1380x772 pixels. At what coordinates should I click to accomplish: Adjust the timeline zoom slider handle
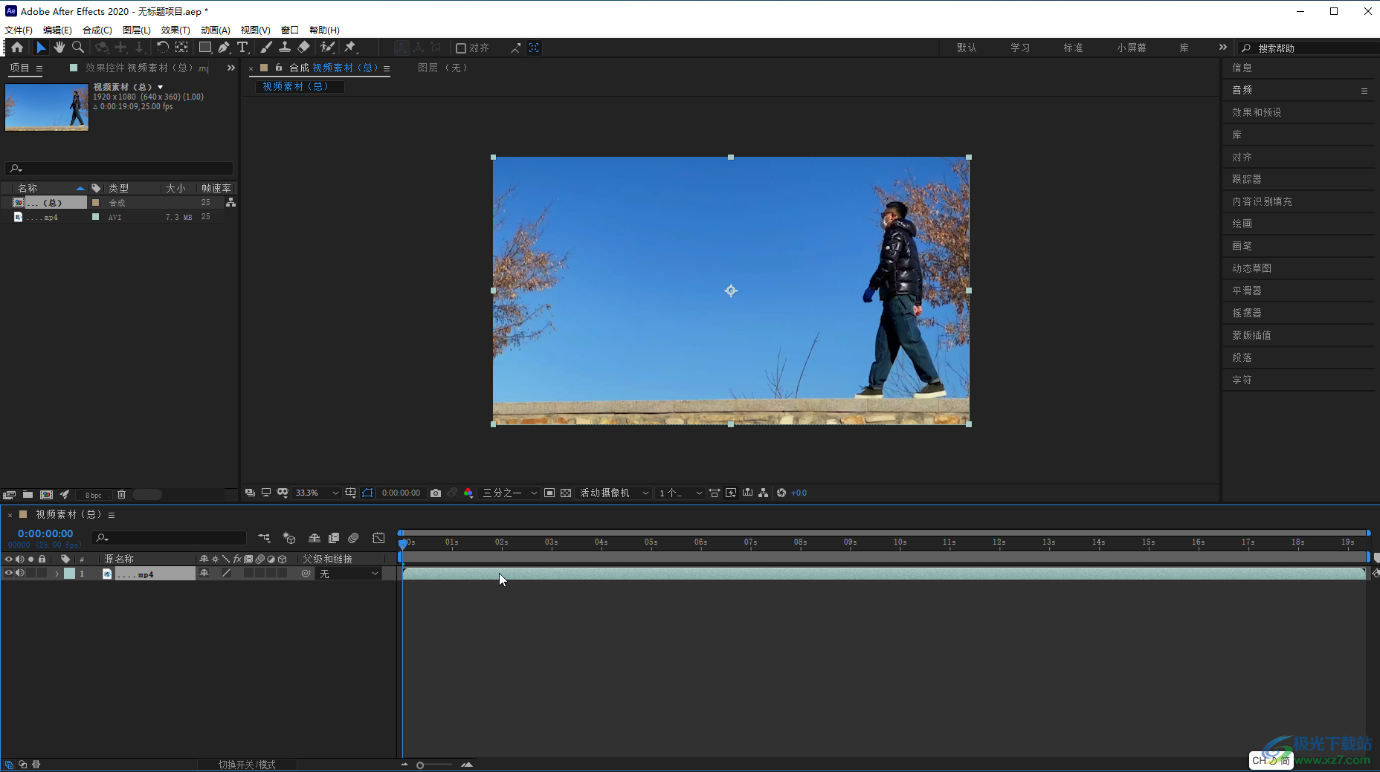(x=420, y=765)
